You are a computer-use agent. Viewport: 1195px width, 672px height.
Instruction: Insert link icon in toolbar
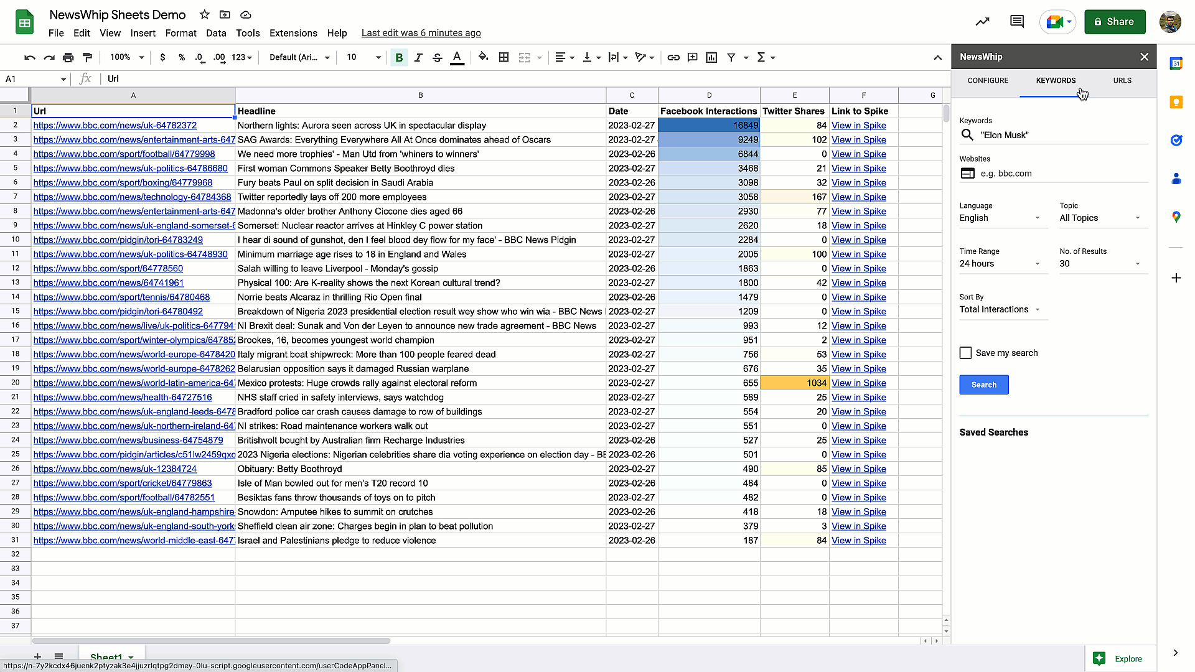click(673, 57)
